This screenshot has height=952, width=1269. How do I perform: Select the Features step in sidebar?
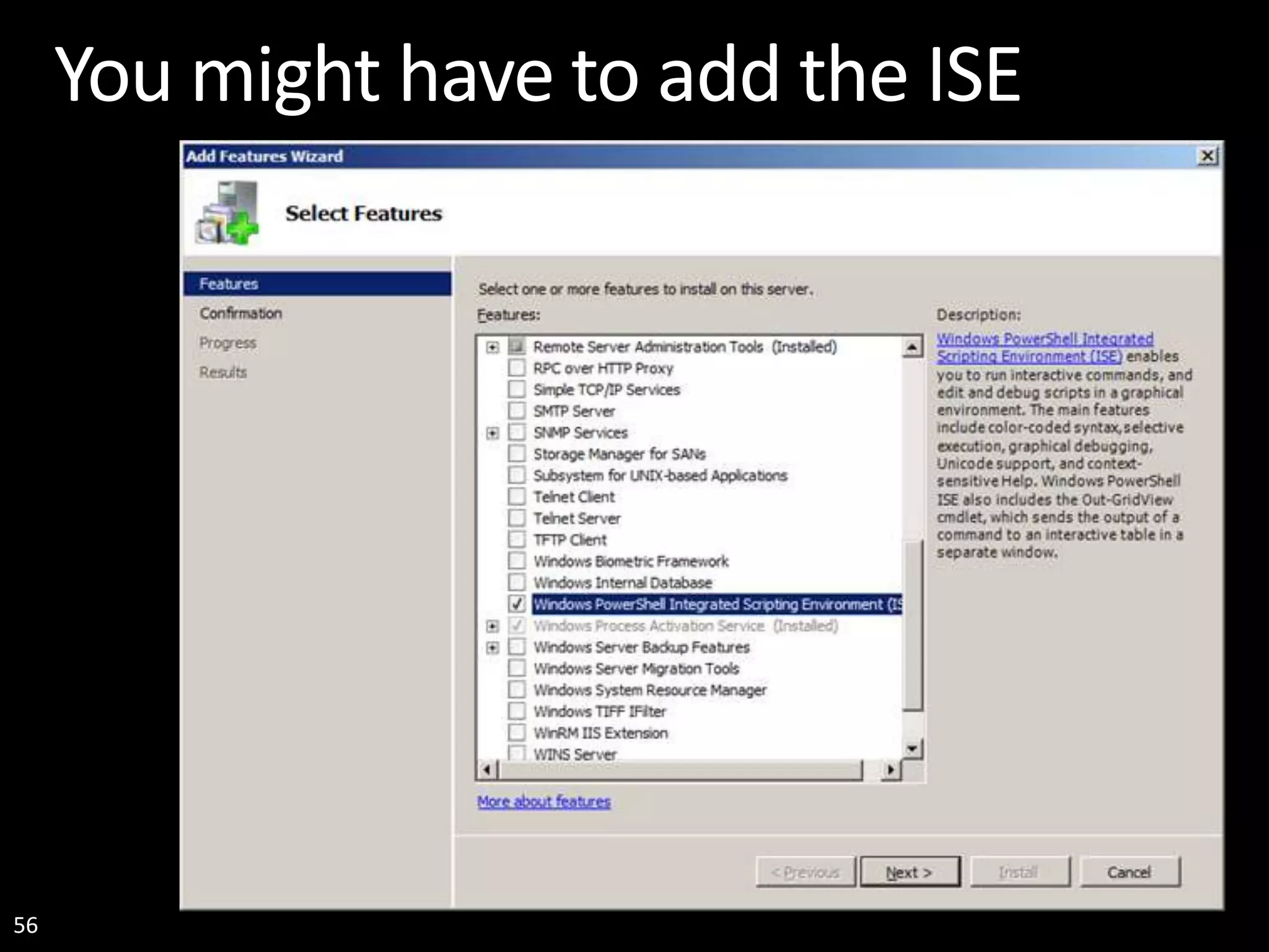318,284
